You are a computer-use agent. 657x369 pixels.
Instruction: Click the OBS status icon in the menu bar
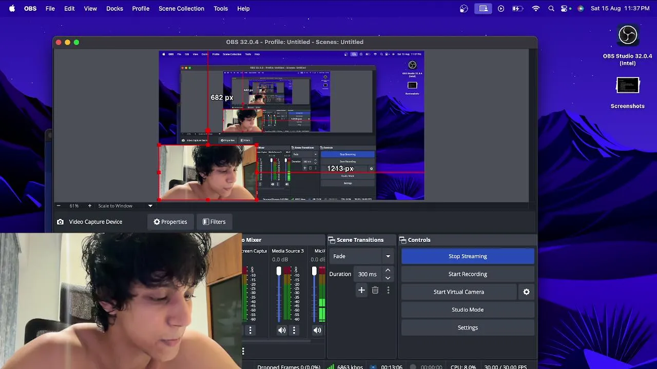[x=464, y=8]
